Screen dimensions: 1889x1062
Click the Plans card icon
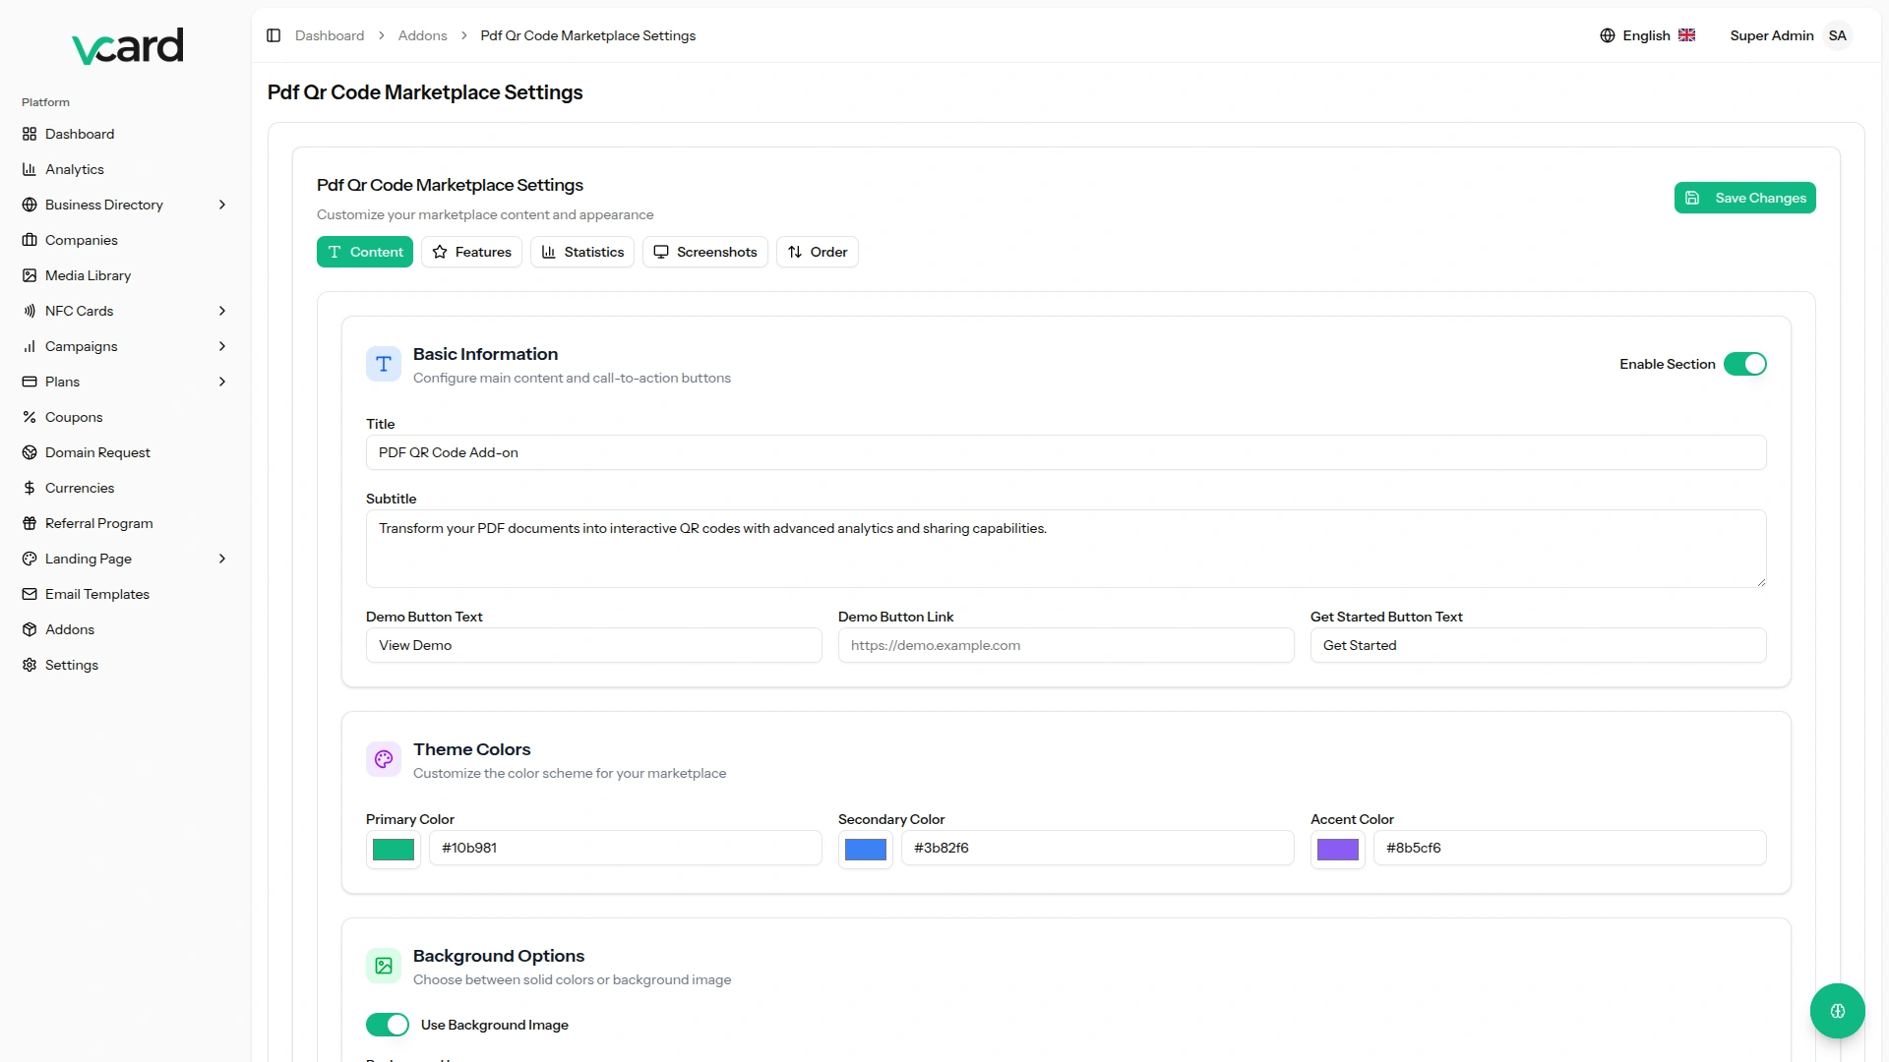point(30,382)
